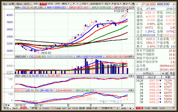Click the 4122.60 high price label
Viewport: 178px width, 112px height.
coord(119,11)
